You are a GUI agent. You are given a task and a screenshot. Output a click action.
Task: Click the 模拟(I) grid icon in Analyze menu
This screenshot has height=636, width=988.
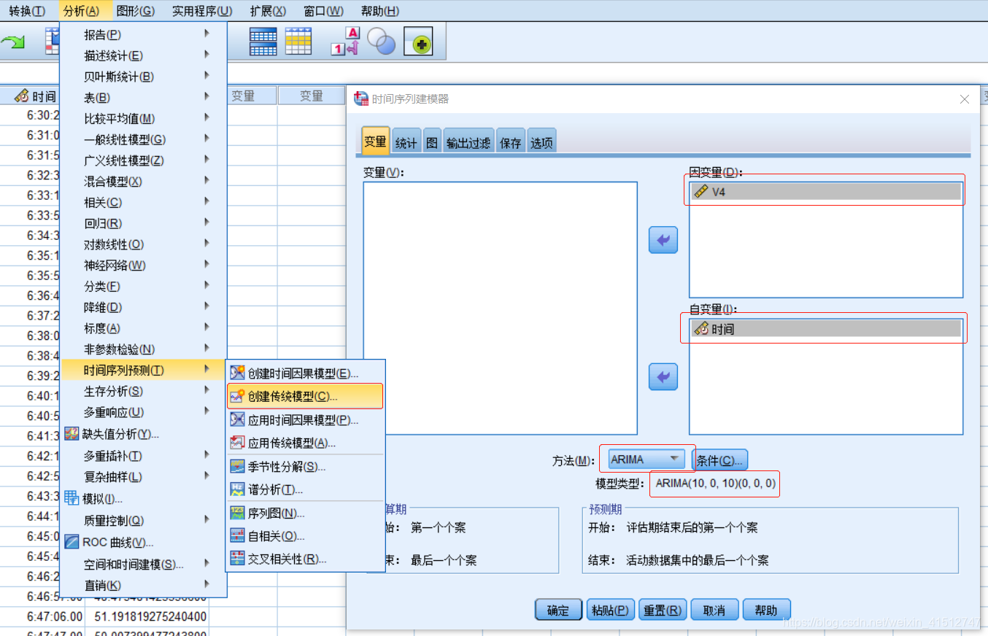[x=72, y=498]
